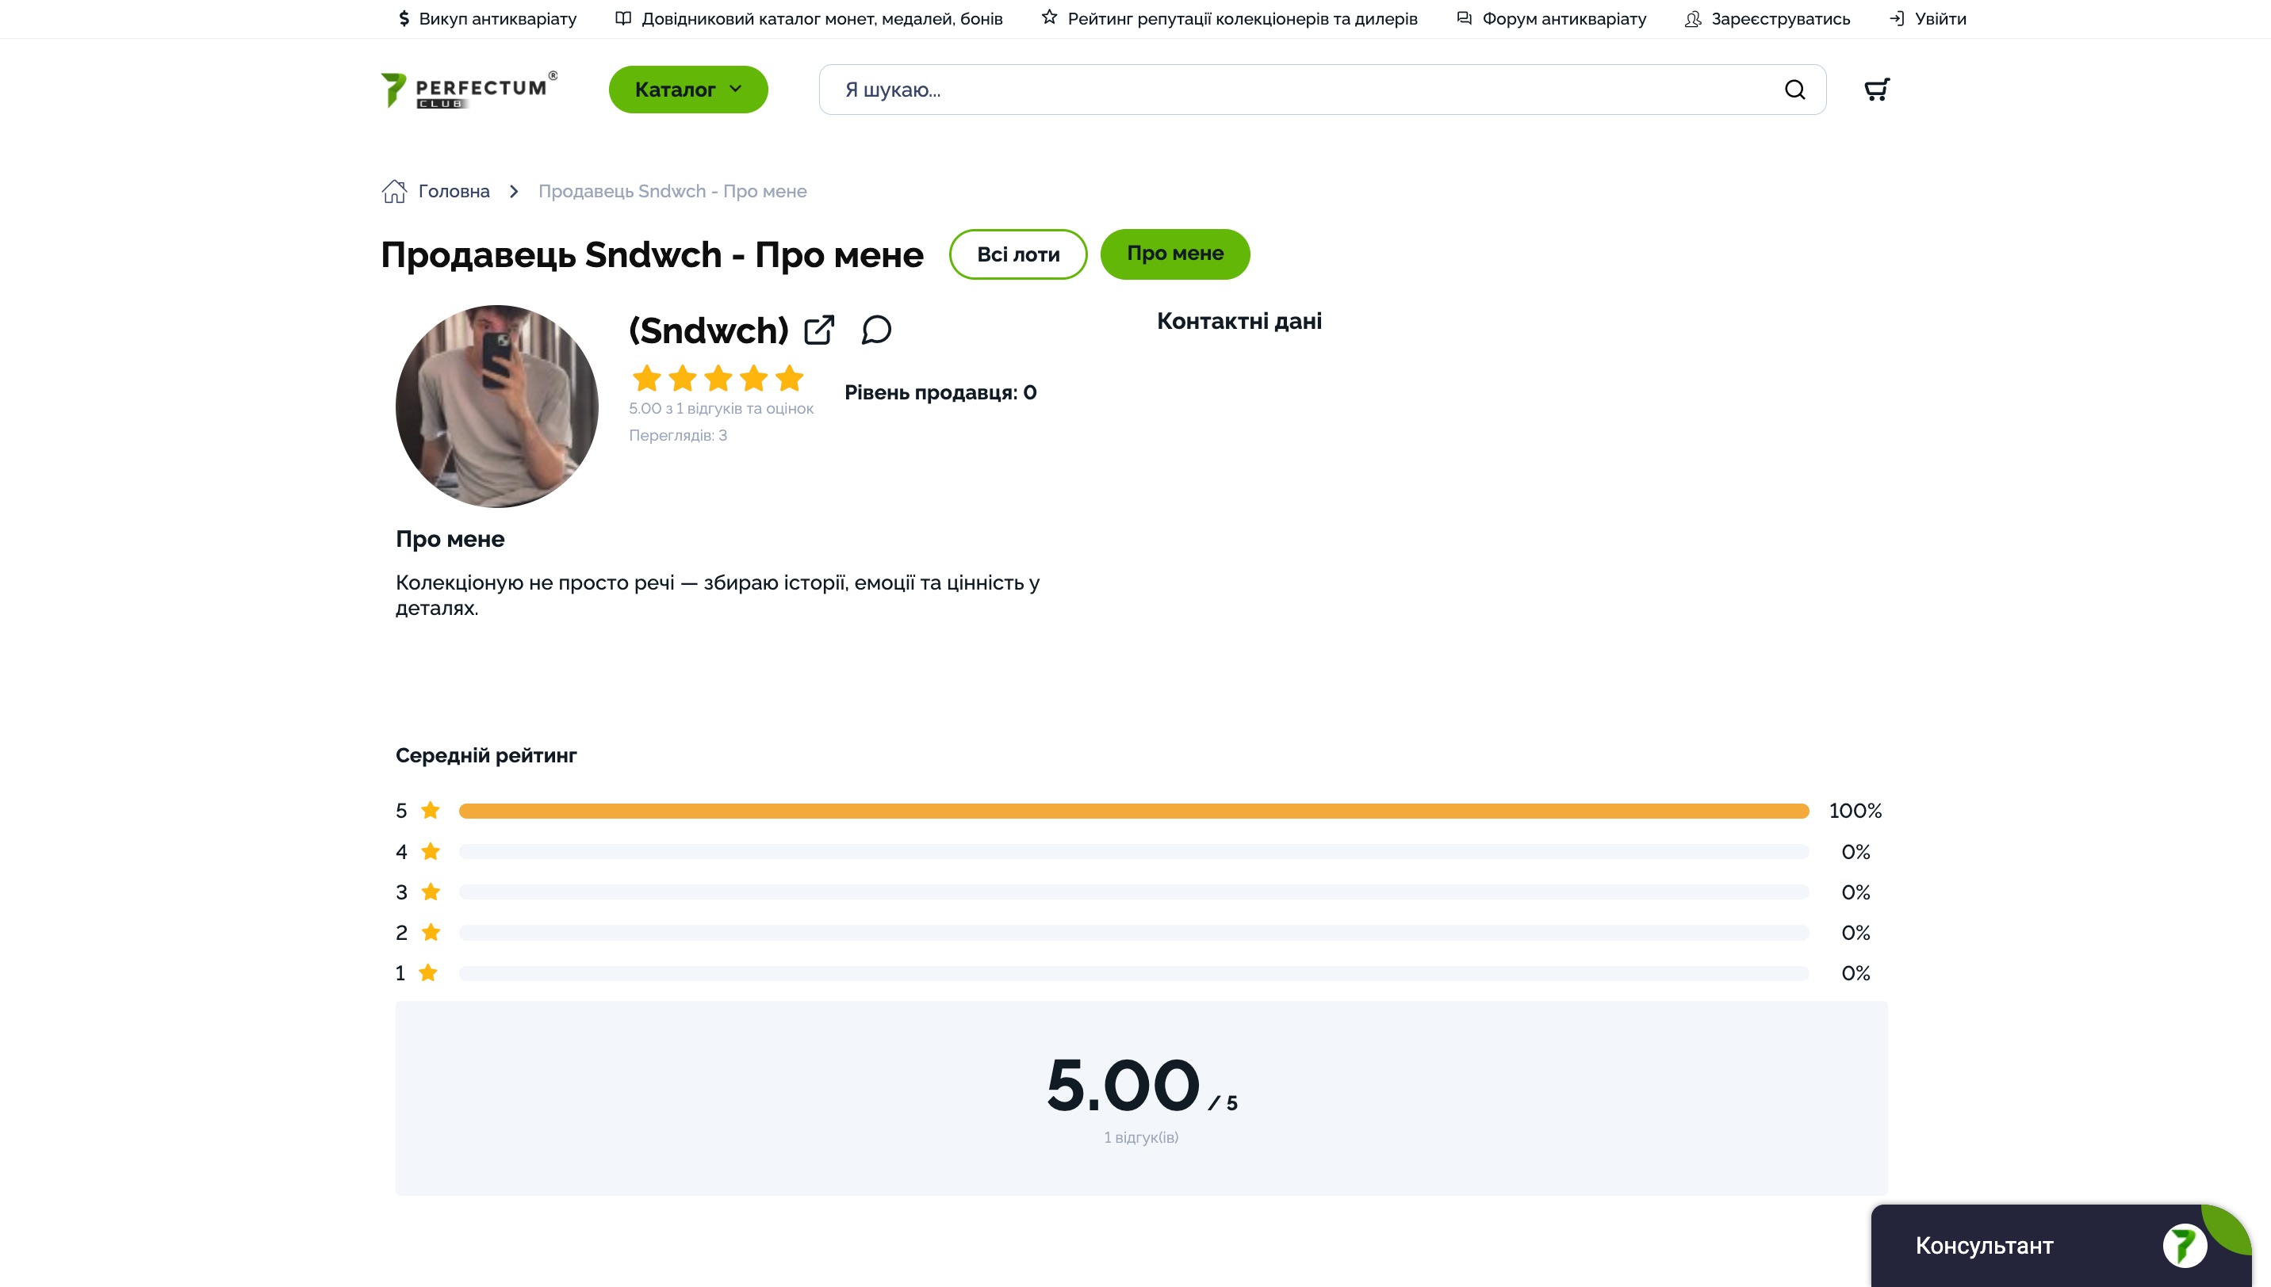
Task: Click the 5-star rating progress bar
Action: [1134, 811]
